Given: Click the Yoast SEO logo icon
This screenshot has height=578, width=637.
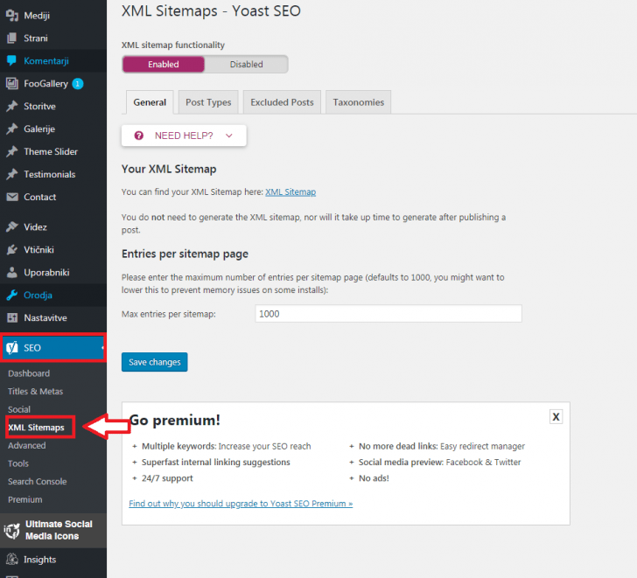Looking at the screenshot, I should [x=12, y=348].
